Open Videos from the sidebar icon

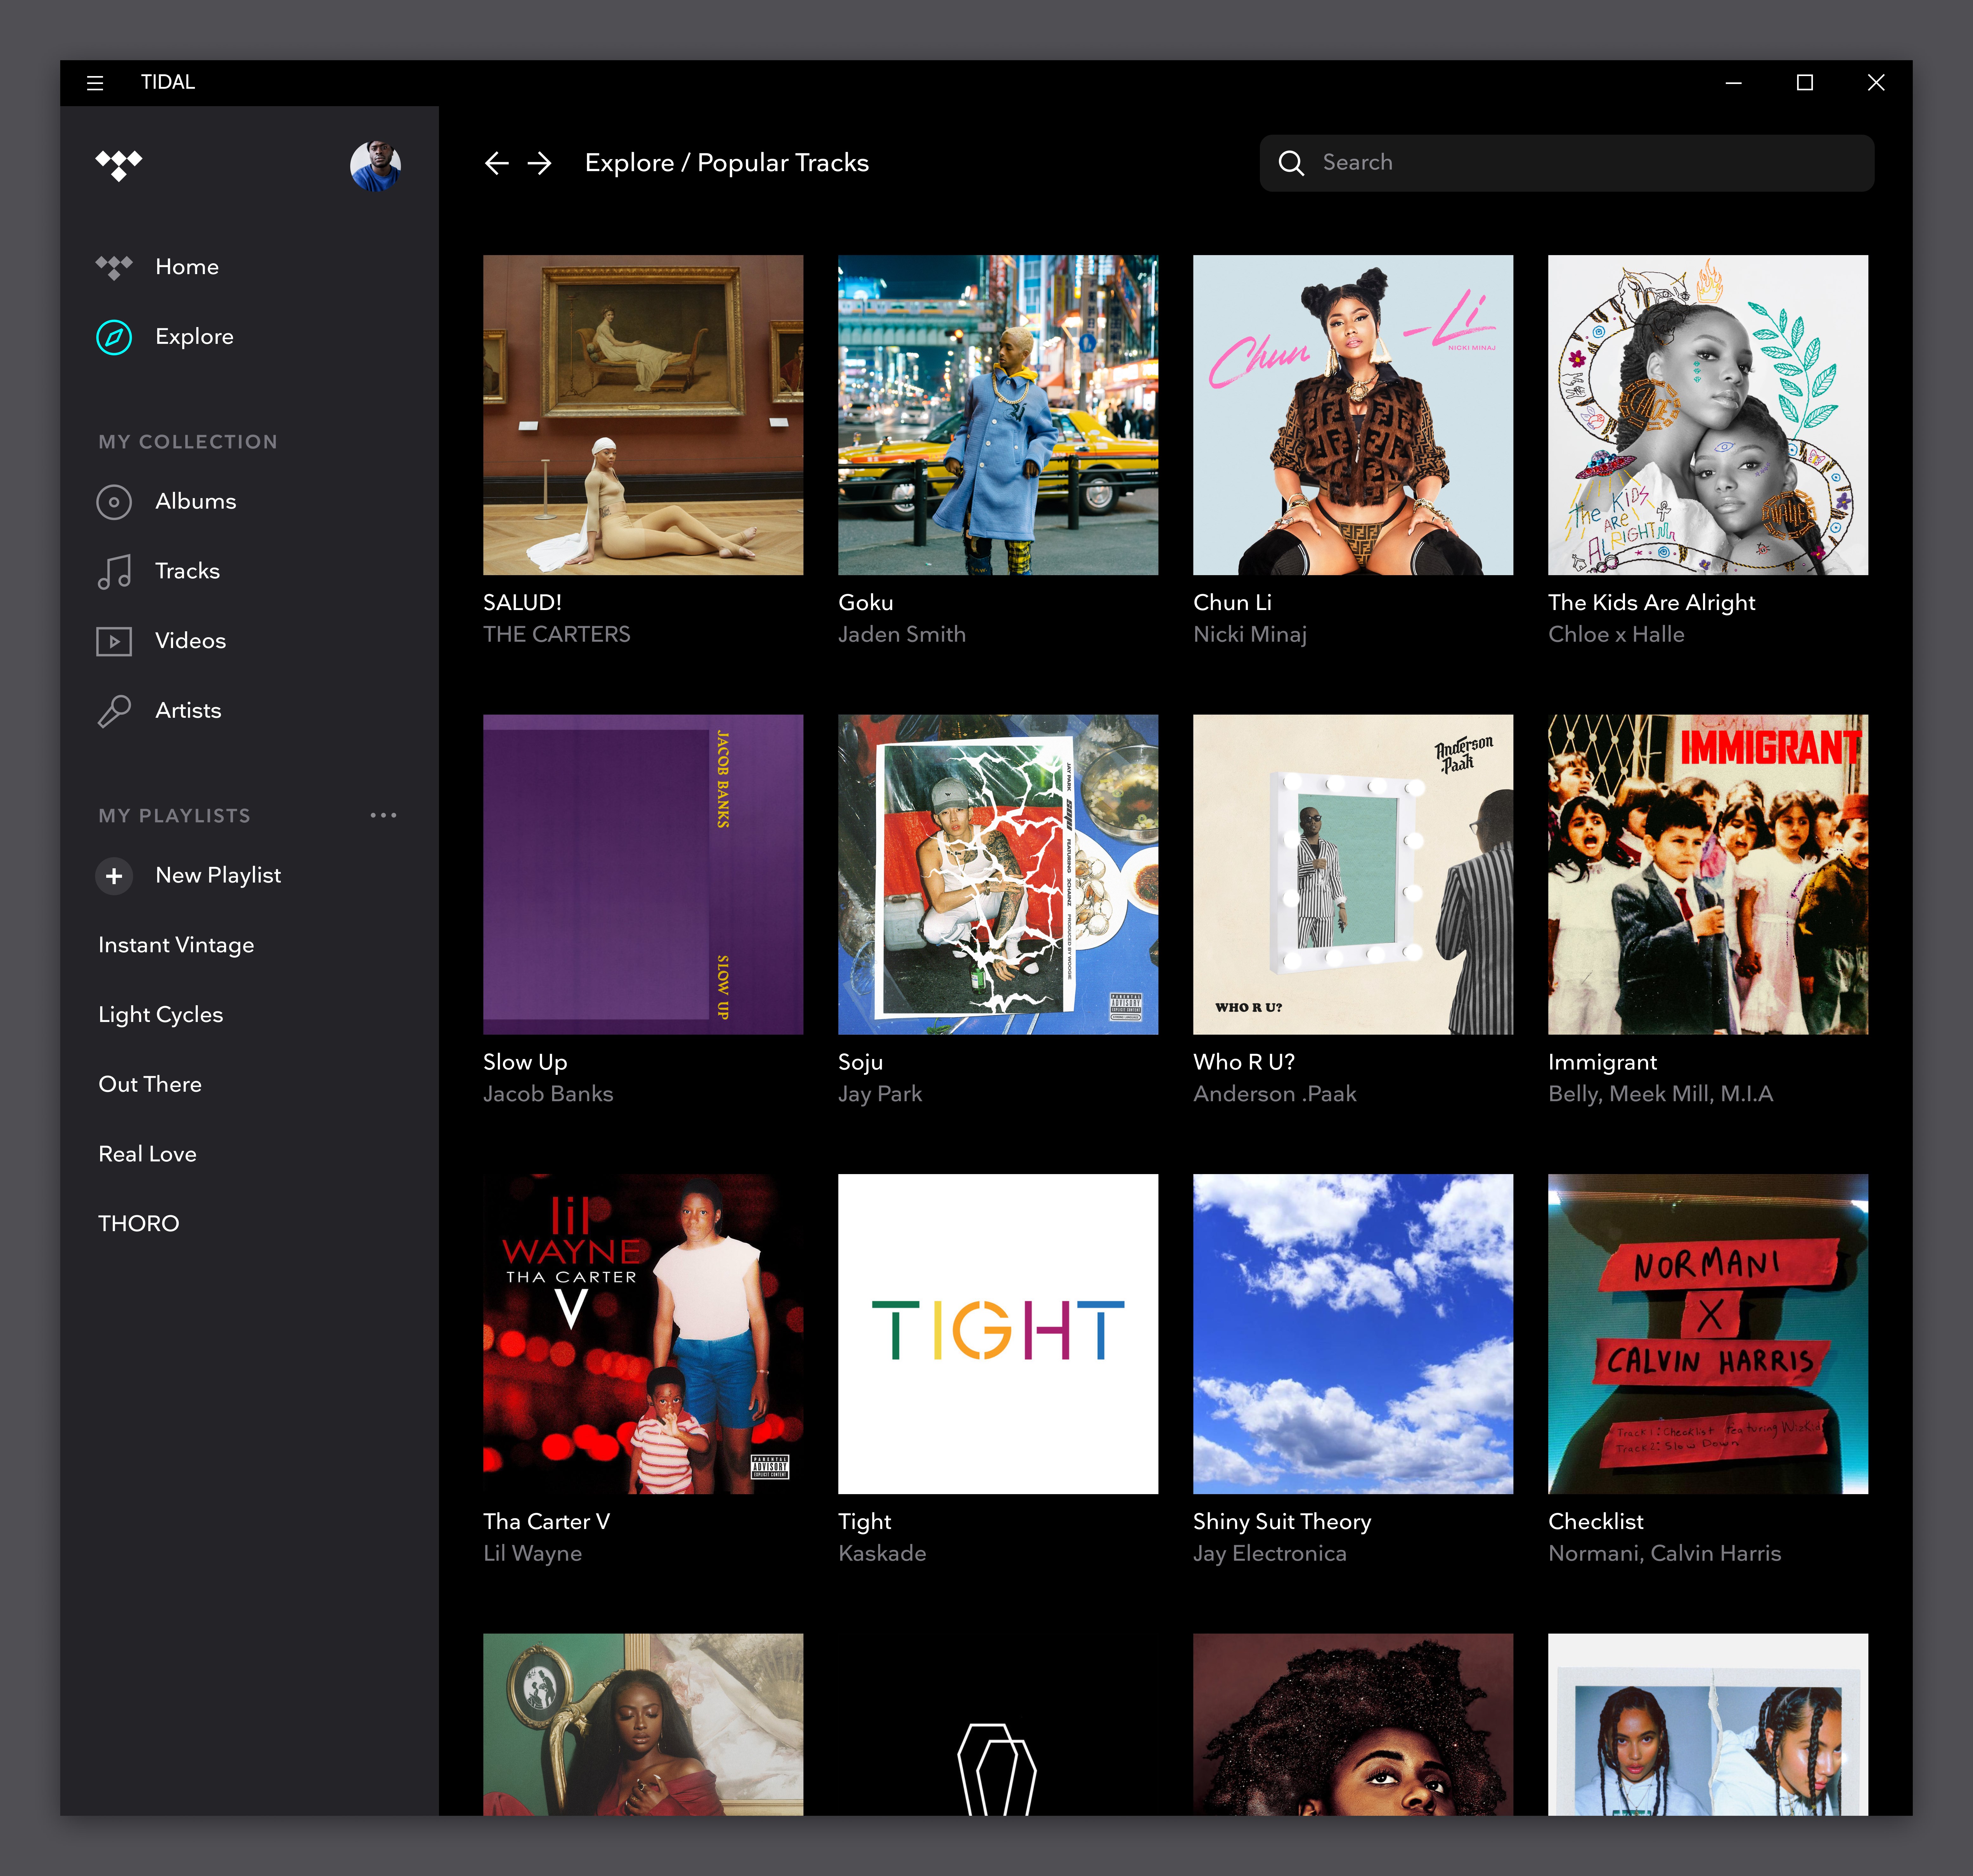click(114, 641)
